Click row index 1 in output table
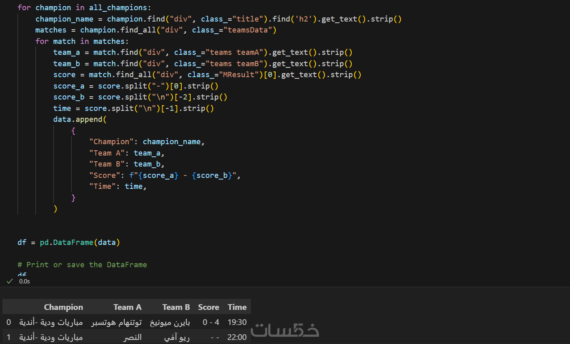Image resolution: width=570 pixels, height=344 pixels. click(x=9, y=337)
